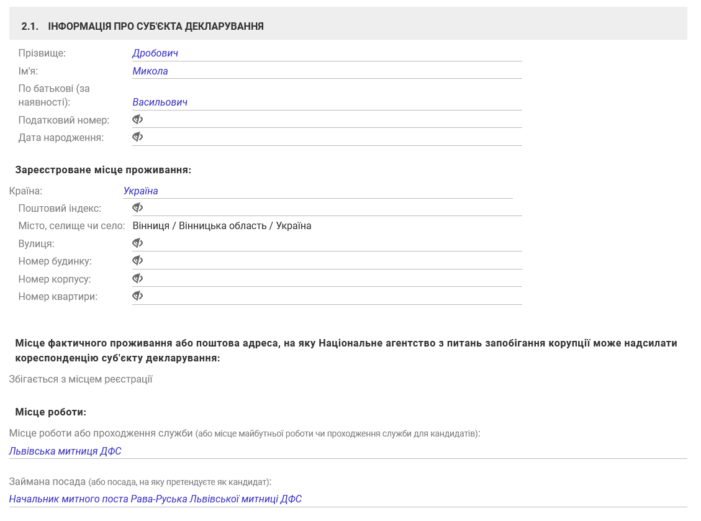Click the workplace value Львівська митниця ДФС
Image resolution: width=701 pixels, height=521 pixels.
(x=65, y=451)
